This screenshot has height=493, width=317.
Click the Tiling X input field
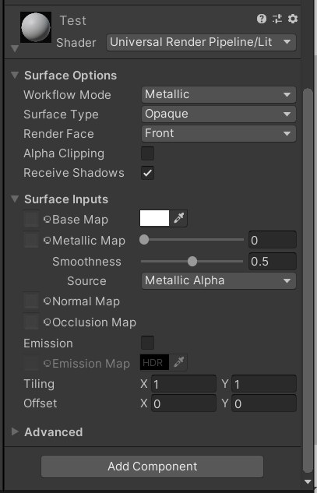[x=184, y=384]
